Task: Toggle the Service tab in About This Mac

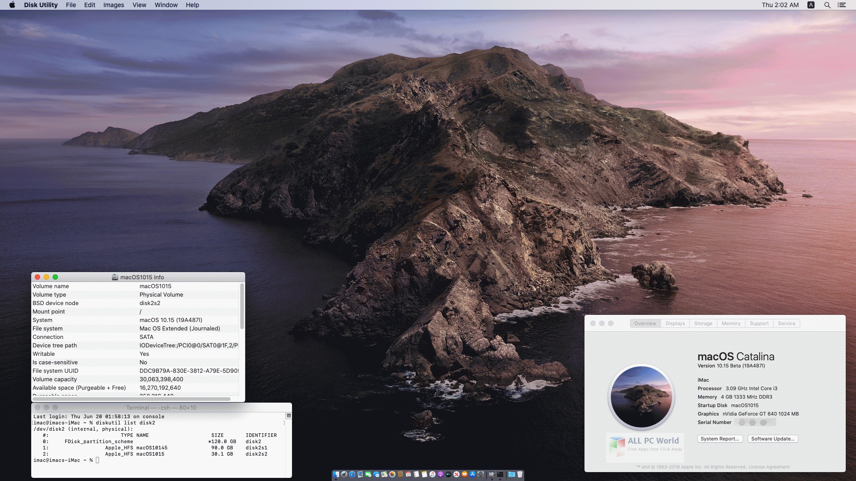Action: pyautogui.click(x=786, y=323)
